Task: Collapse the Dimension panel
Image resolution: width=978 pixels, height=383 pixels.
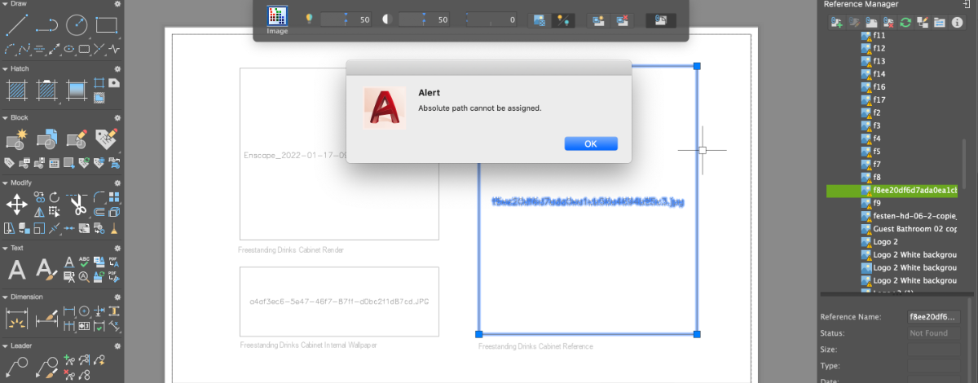Action: [x=4, y=297]
